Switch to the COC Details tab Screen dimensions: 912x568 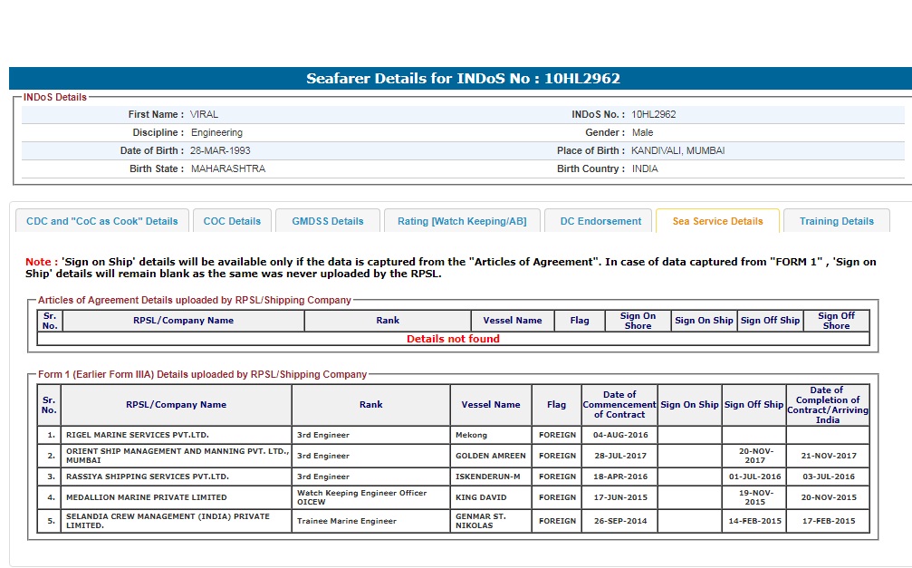(x=232, y=221)
